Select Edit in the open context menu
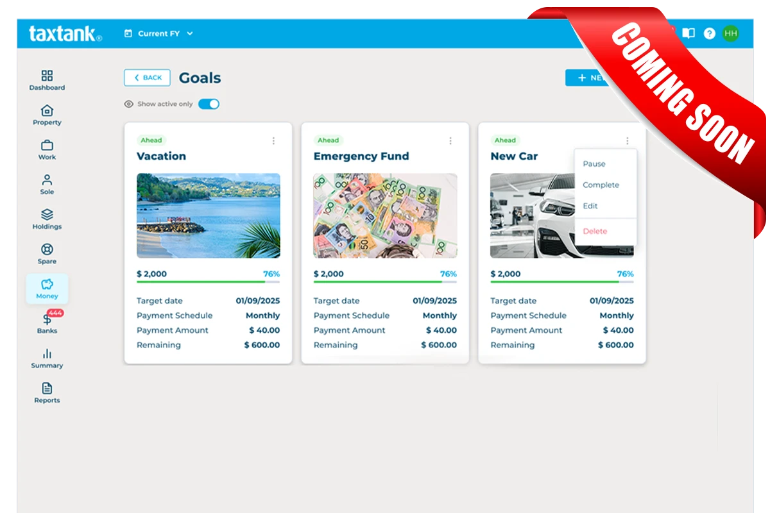Image resolution: width=770 pixels, height=513 pixels. [590, 206]
